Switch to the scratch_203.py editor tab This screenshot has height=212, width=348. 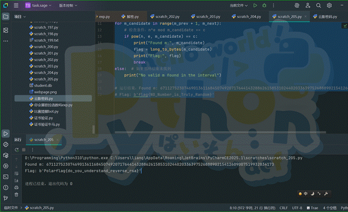click(206, 17)
